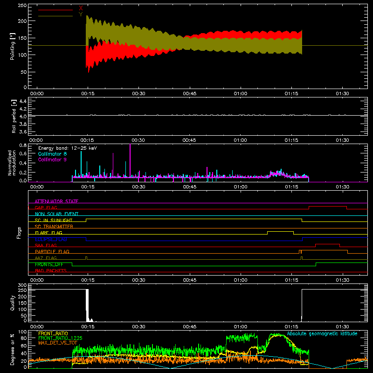Screen dimensions: 373x373
Task: Click the 4.2 tick on the Roll period axis
Action: (23, 109)
